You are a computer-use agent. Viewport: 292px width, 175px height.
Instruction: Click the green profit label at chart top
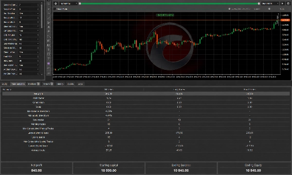pos(165,15)
